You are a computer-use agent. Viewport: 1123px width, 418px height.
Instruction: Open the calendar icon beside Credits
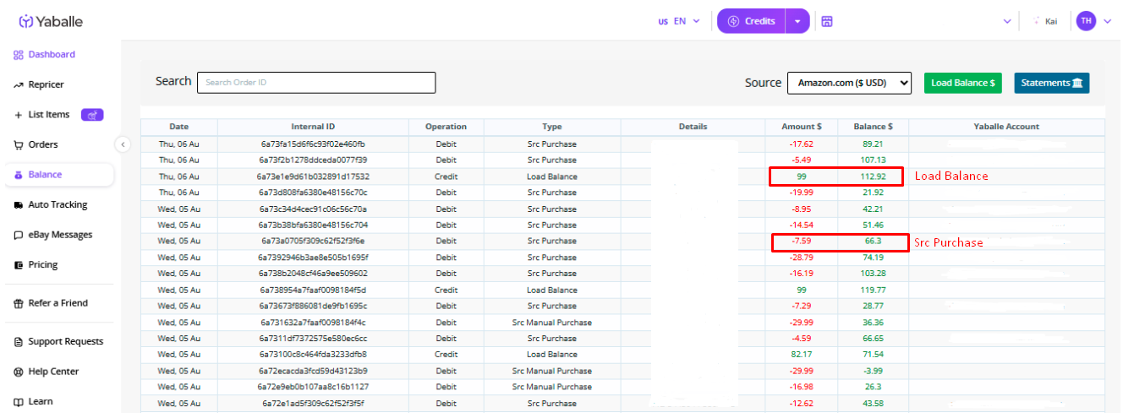pyautogui.click(x=827, y=21)
